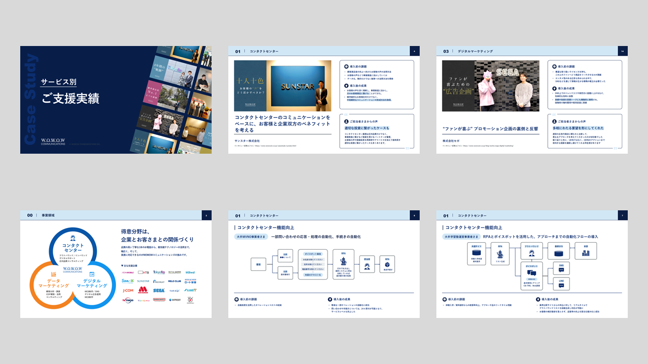This screenshot has width=648, height=364.
Task: Click the database icon in 基幹SYS box
Action: tap(559, 253)
